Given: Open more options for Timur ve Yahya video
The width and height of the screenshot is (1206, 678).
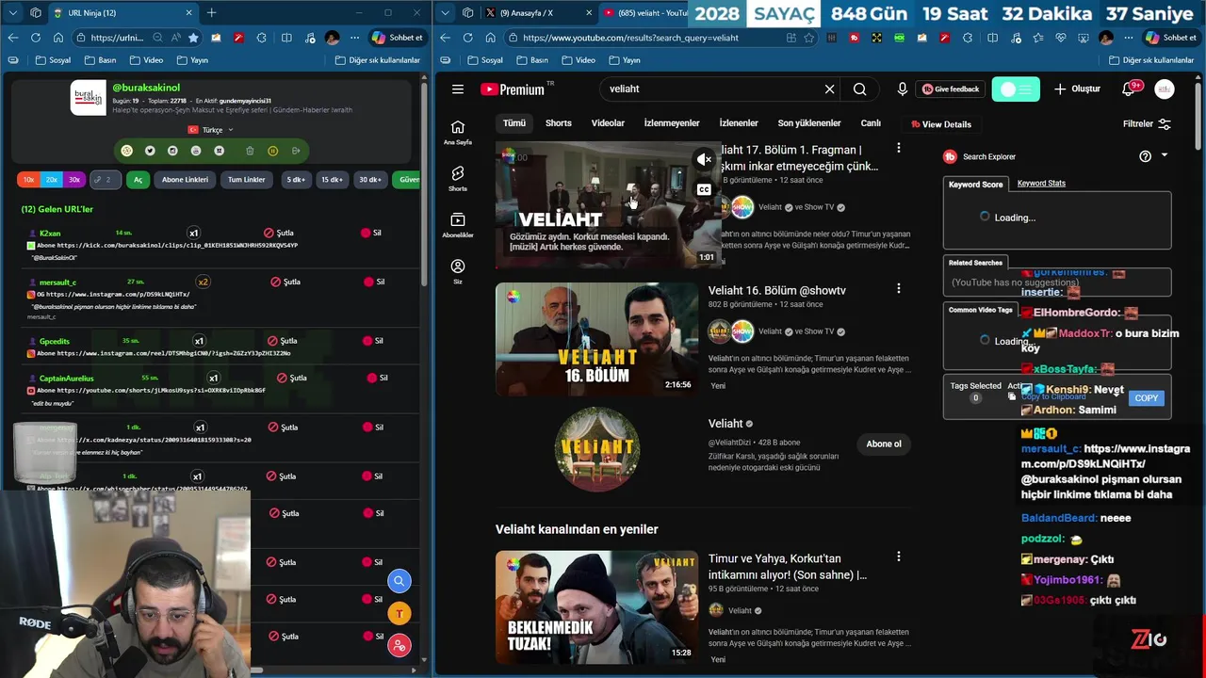Looking at the screenshot, I should [x=898, y=557].
